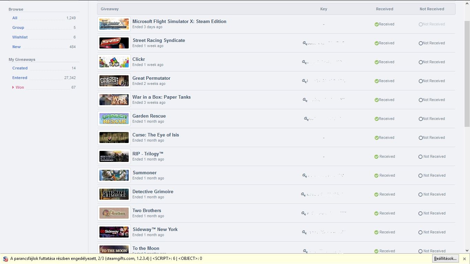
Task: Select the Won giveaways sidebar item
Action: pos(20,87)
